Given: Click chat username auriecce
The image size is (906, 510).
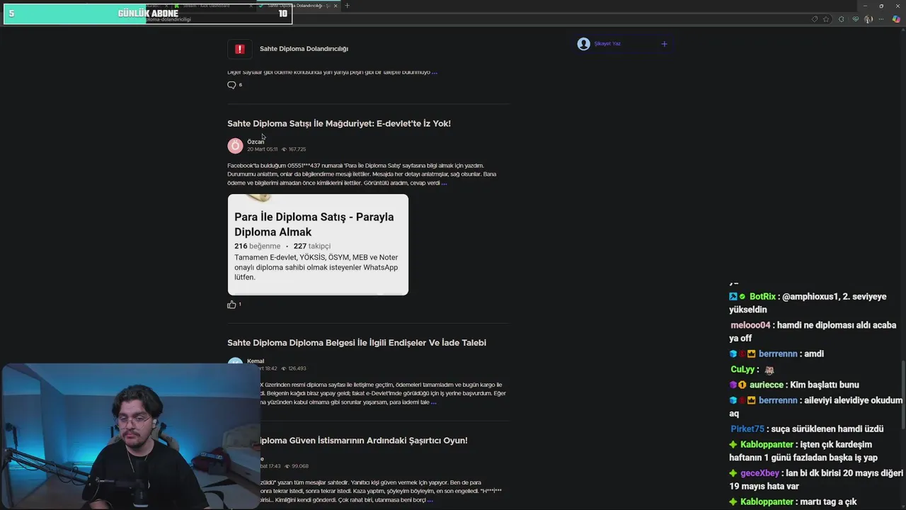Looking at the screenshot, I should pyautogui.click(x=767, y=385).
